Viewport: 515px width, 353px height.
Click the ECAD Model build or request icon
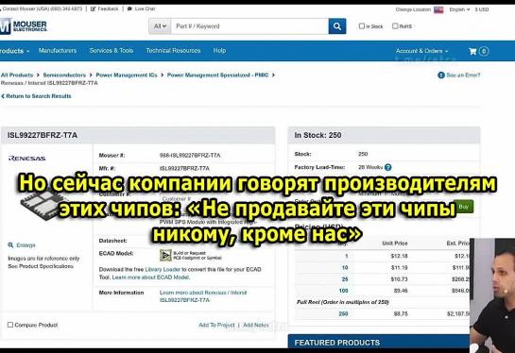click(x=165, y=255)
